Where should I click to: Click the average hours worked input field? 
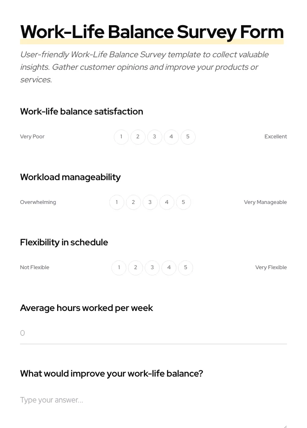pos(153,333)
